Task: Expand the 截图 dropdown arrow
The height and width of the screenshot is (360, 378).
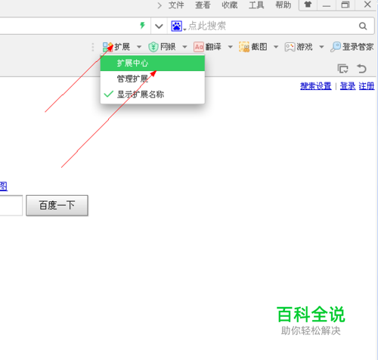Action: [276, 47]
